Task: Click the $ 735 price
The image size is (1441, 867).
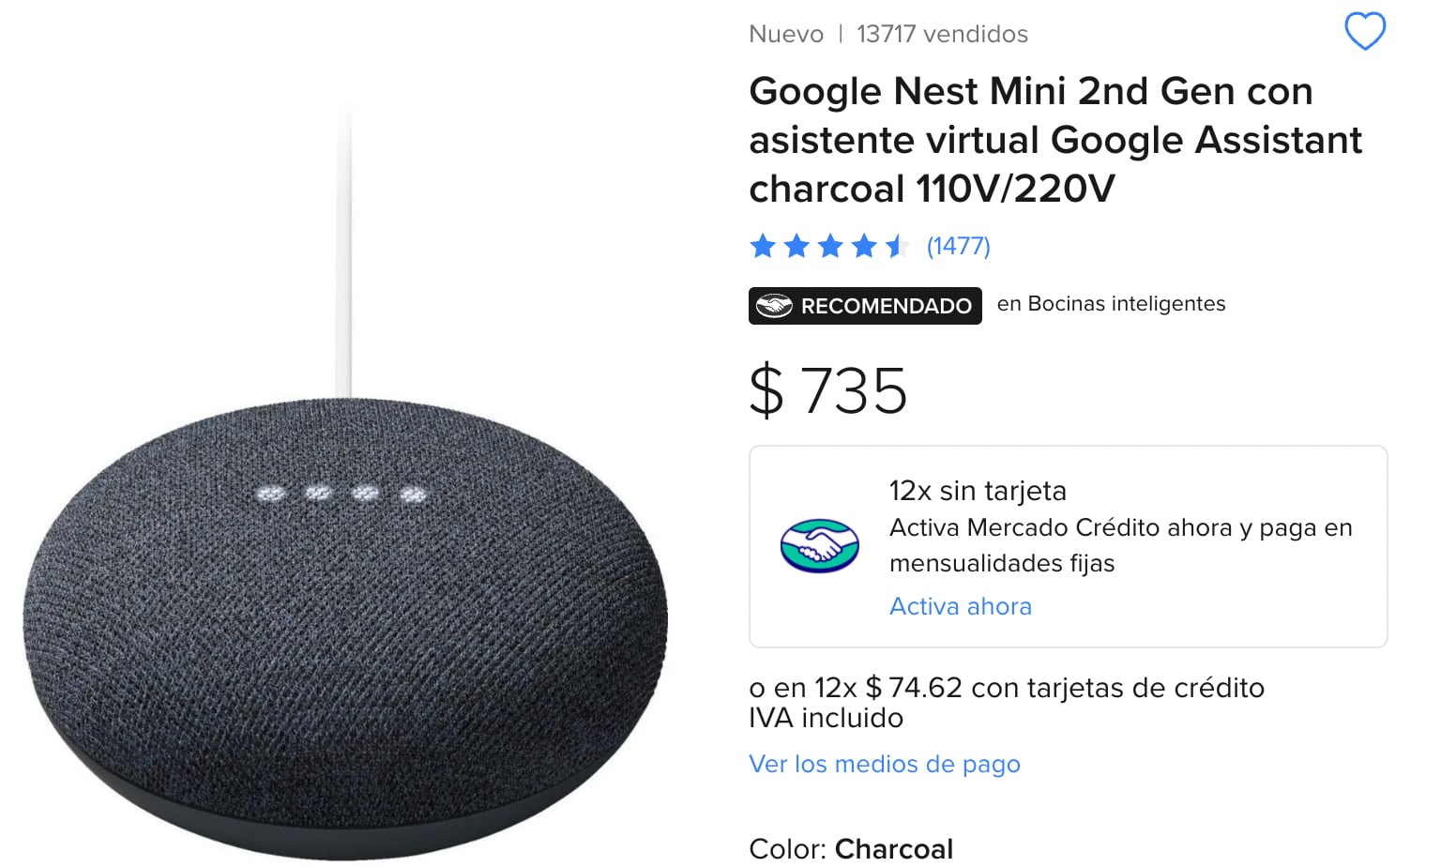Action: [828, 390]
